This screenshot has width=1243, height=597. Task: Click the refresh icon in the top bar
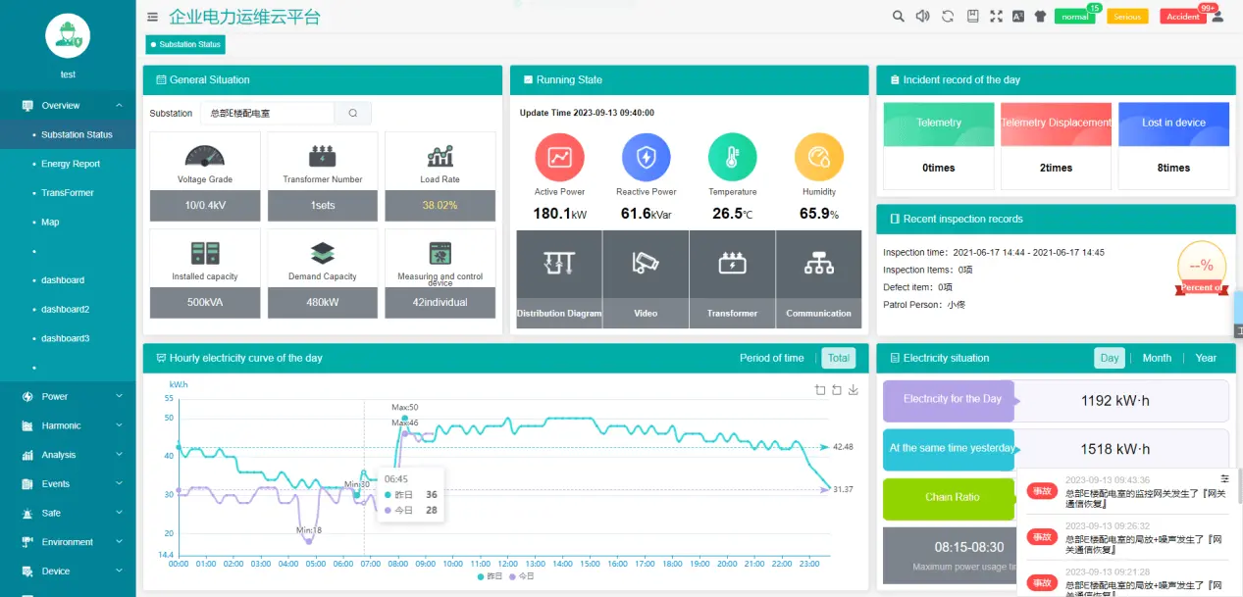[x=946, y=16]
